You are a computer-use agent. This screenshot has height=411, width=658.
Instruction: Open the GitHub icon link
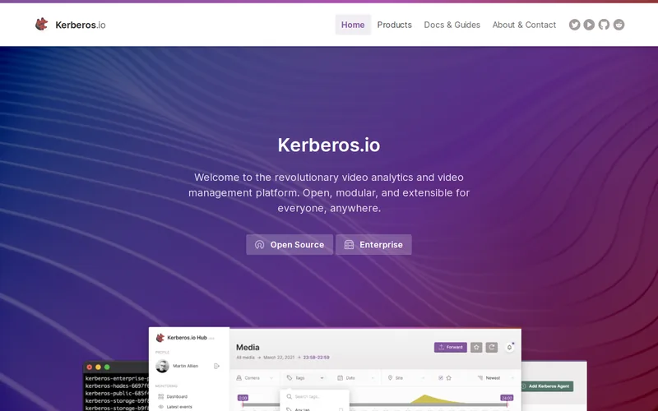click(604, 25)
